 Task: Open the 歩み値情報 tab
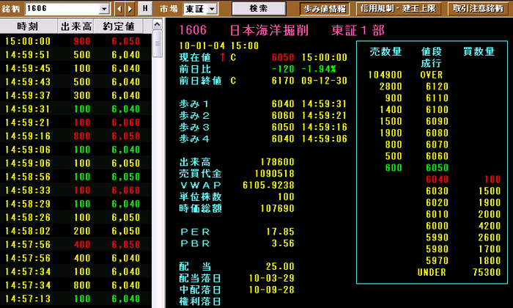point(325,9)
